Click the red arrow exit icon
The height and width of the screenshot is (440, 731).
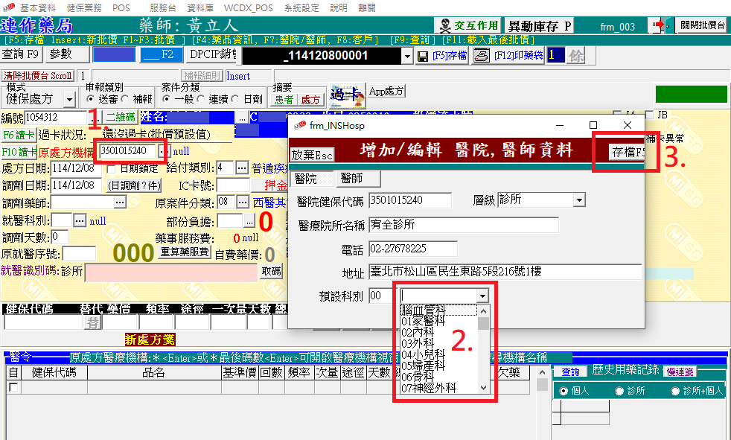[x=660, y=25]
